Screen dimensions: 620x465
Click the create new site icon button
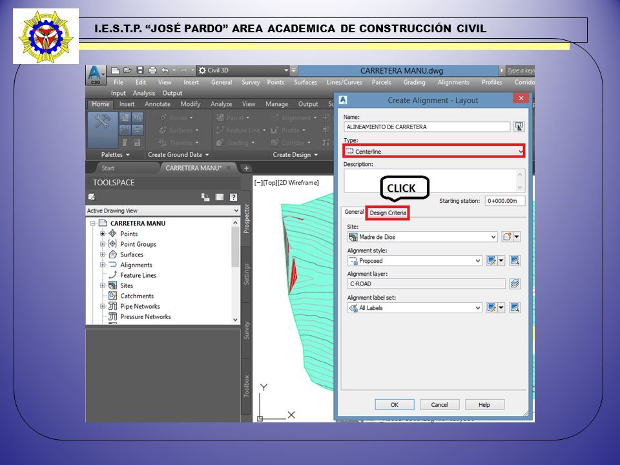[x=507, y=237]
